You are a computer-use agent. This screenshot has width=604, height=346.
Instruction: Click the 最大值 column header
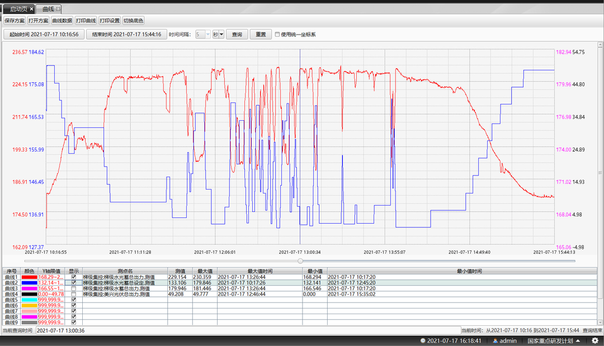(x=205, y=271)
